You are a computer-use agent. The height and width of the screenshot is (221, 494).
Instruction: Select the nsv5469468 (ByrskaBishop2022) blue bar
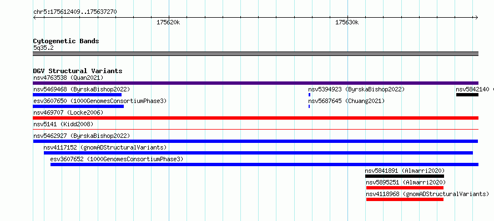click(x=77, y=95)
